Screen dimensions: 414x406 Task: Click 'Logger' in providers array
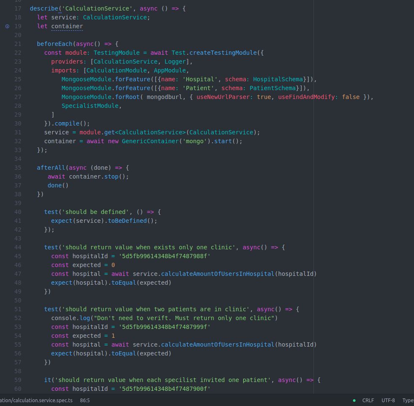[x=175, y=61]
